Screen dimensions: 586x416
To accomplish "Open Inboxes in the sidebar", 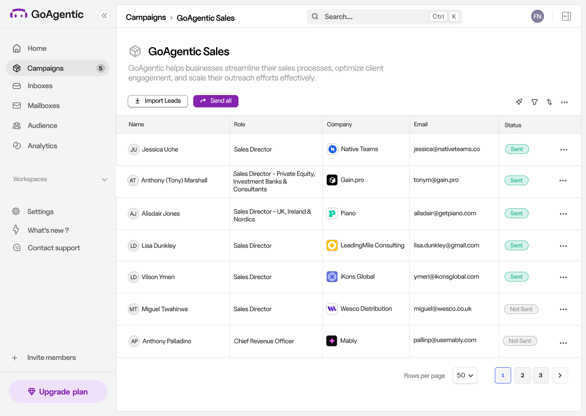I will click(40, 86).
